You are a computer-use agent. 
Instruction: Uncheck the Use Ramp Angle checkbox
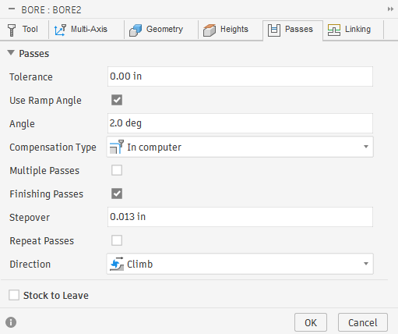[117, 100]
